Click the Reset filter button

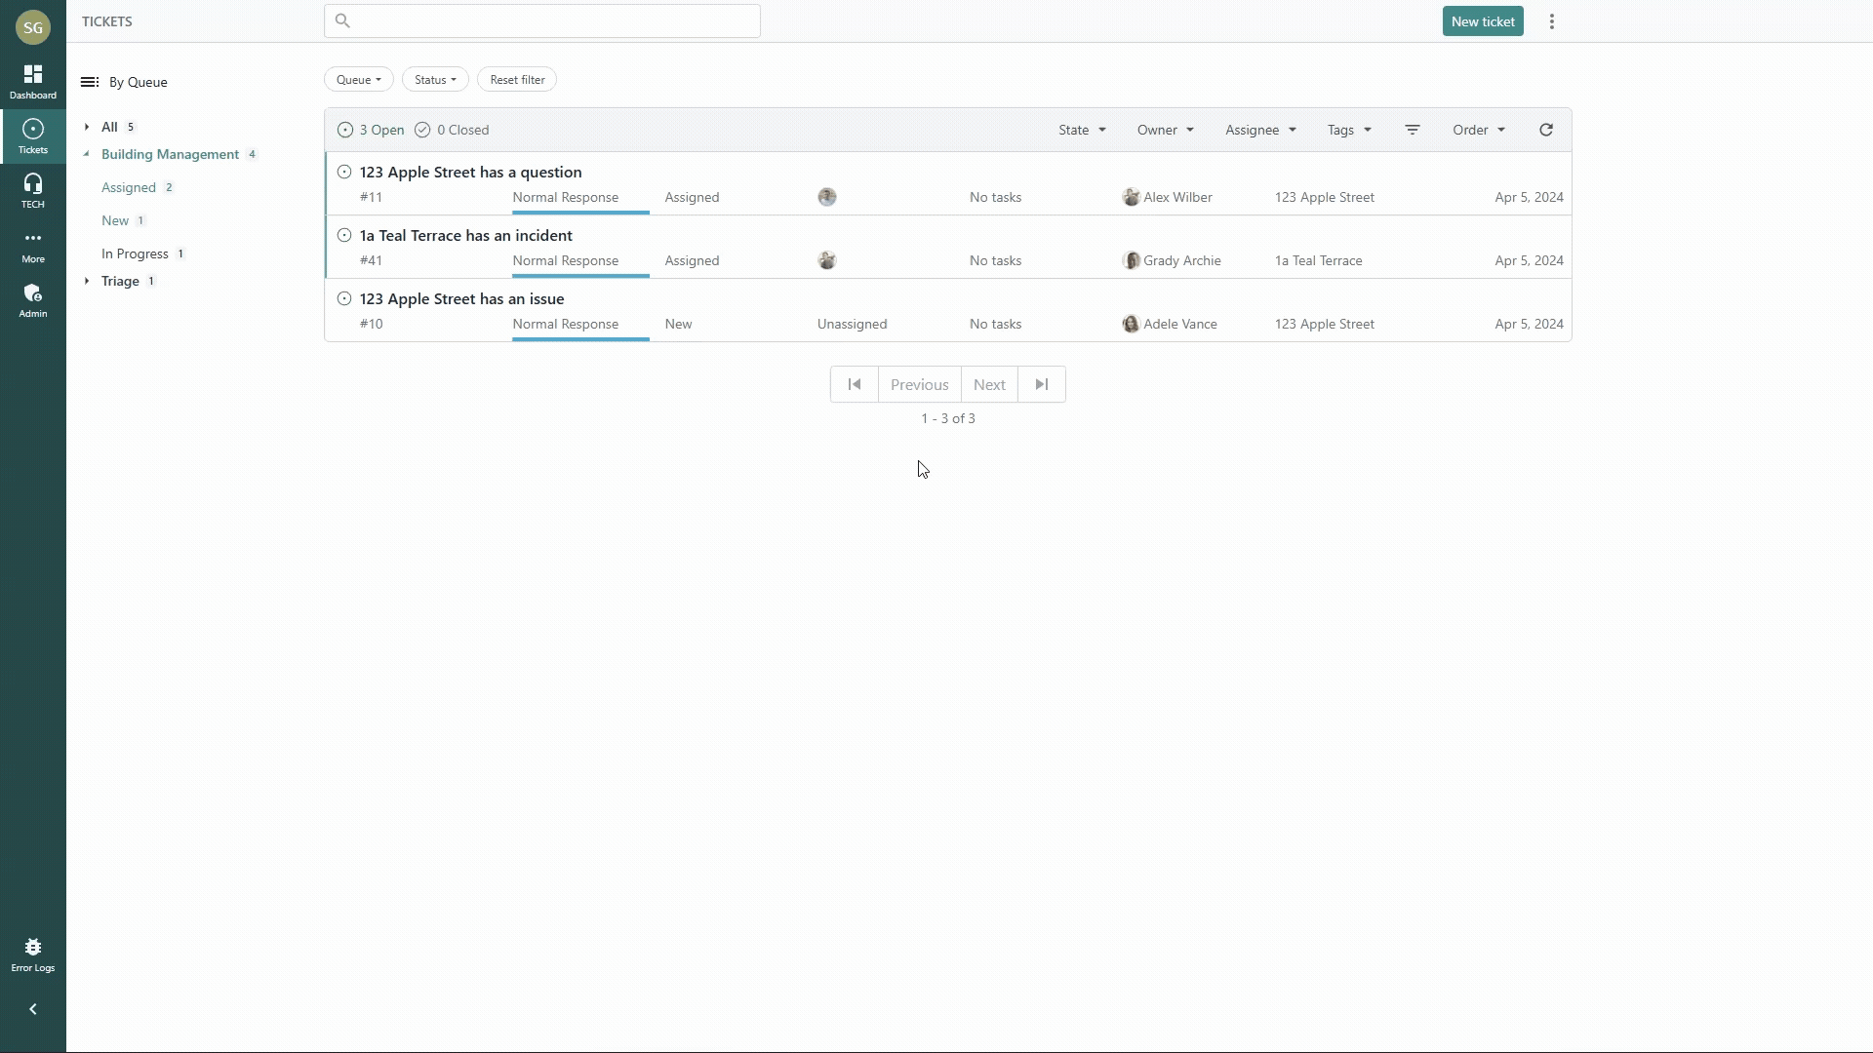click(517, 80)
